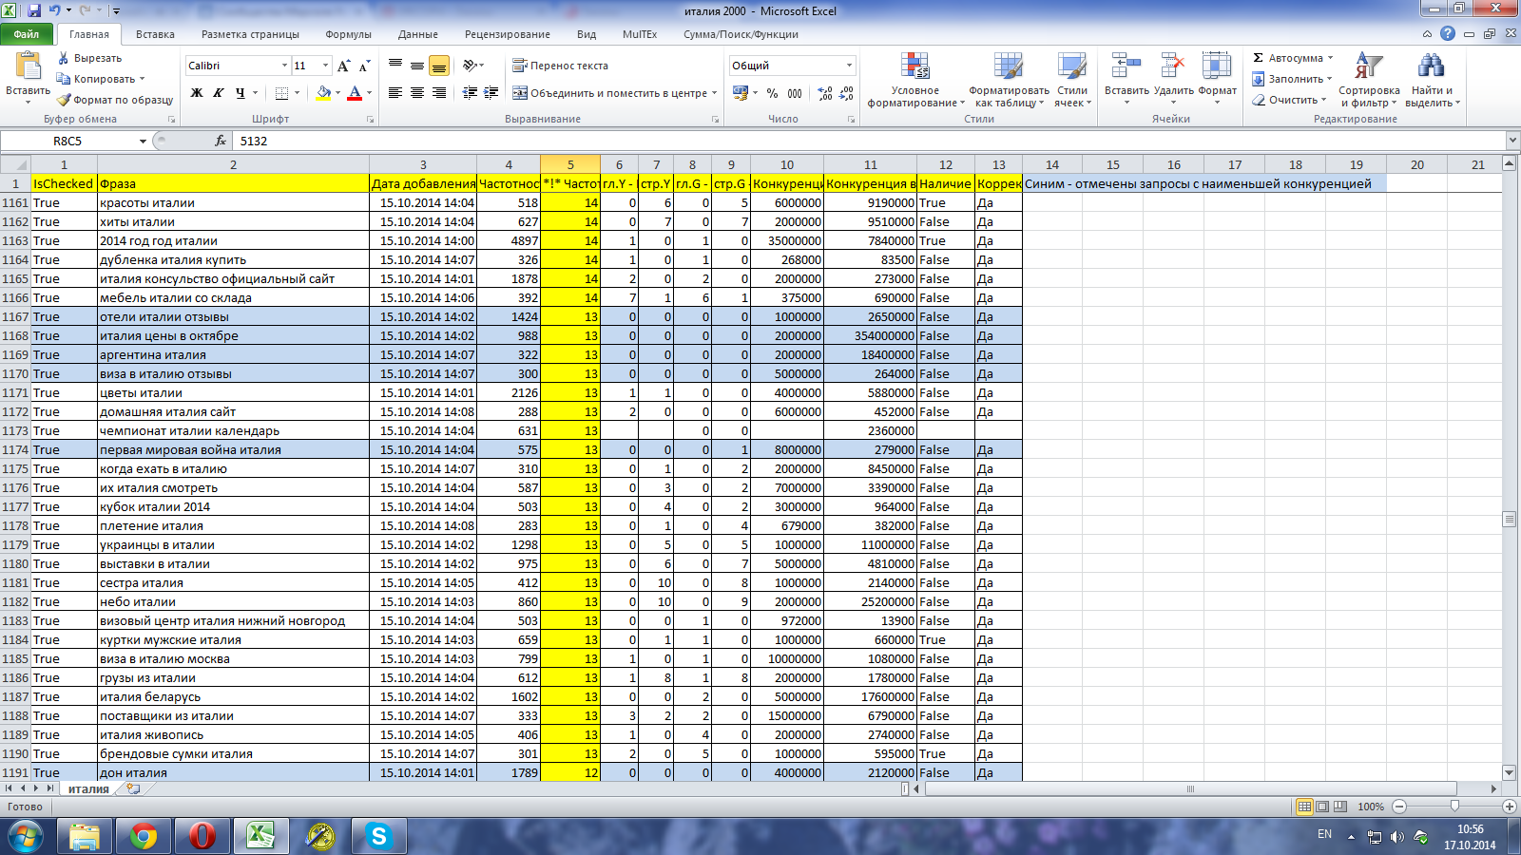Select the италия sheet tab
Image resolution: width=1521 pixels, height=855 pixels.
88,789
